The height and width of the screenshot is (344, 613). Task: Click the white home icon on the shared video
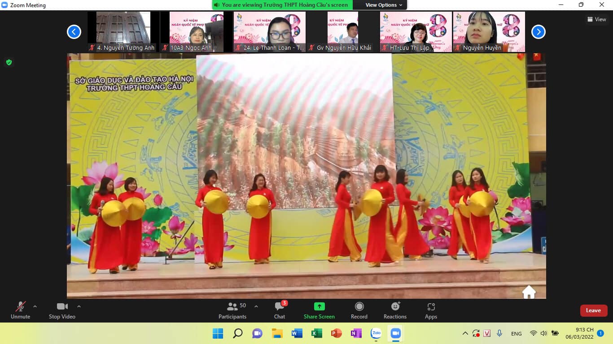click(x=529, y=292)
